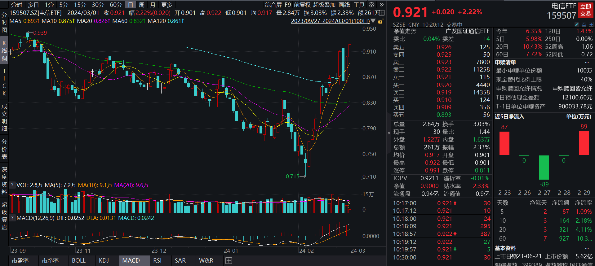Open 成交明细 sidebar view
Image resolution: width=595 pixels, height=266 pixels.
pyautogui.click(x=4, y=117)
